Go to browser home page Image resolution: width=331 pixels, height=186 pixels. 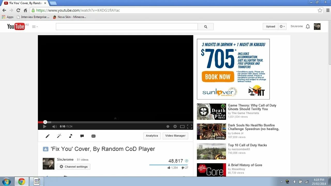click(25, 10)
